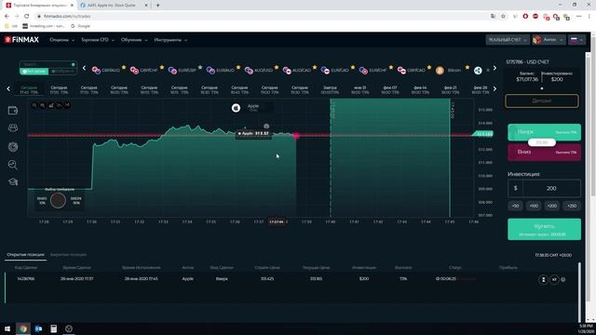Reload the page in the browser
This screenshot has height=335, width=596.
pos(27,17)
